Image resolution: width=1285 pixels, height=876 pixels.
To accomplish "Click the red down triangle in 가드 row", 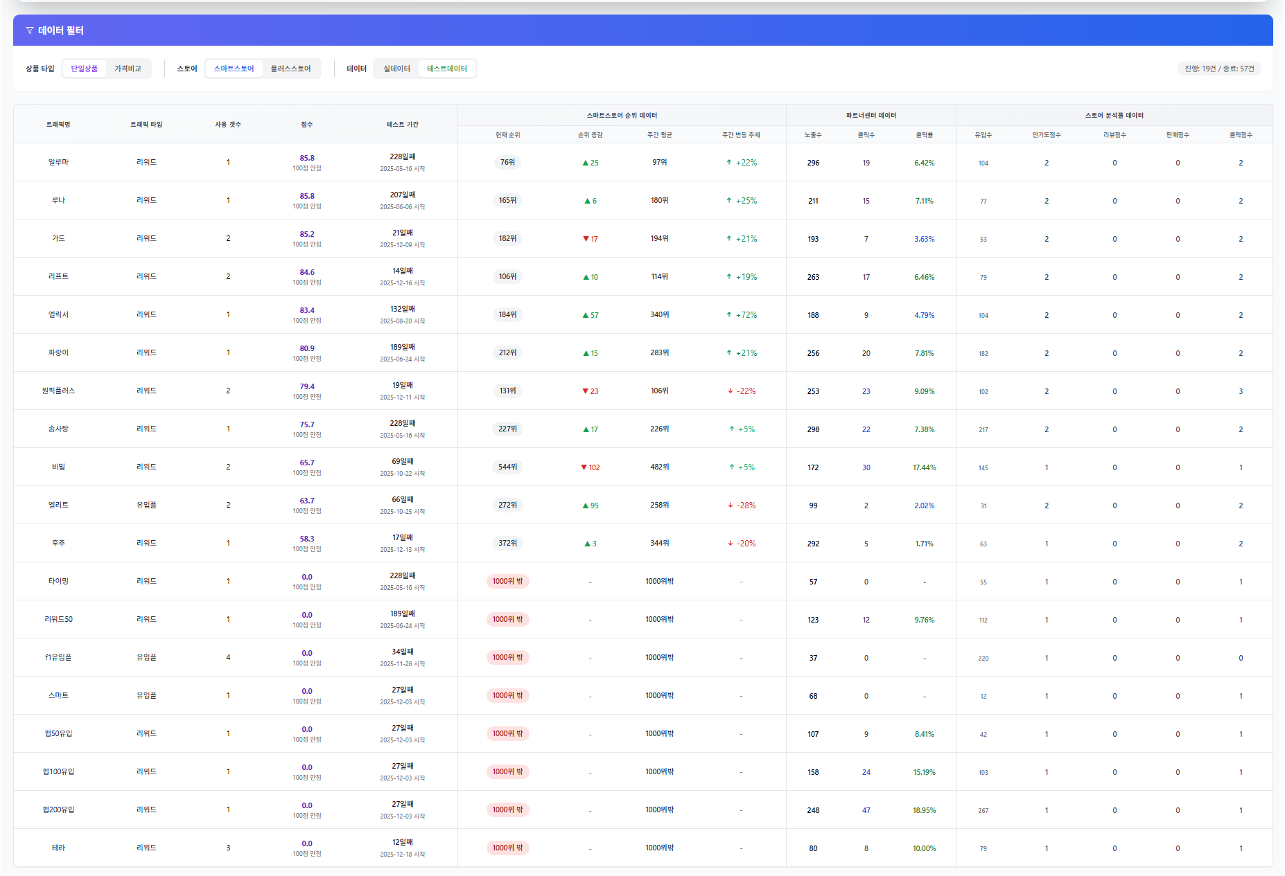I will coord(586,239).
